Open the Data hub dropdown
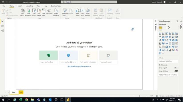Screen dimensions: 183x102 (x=34, y=12)
